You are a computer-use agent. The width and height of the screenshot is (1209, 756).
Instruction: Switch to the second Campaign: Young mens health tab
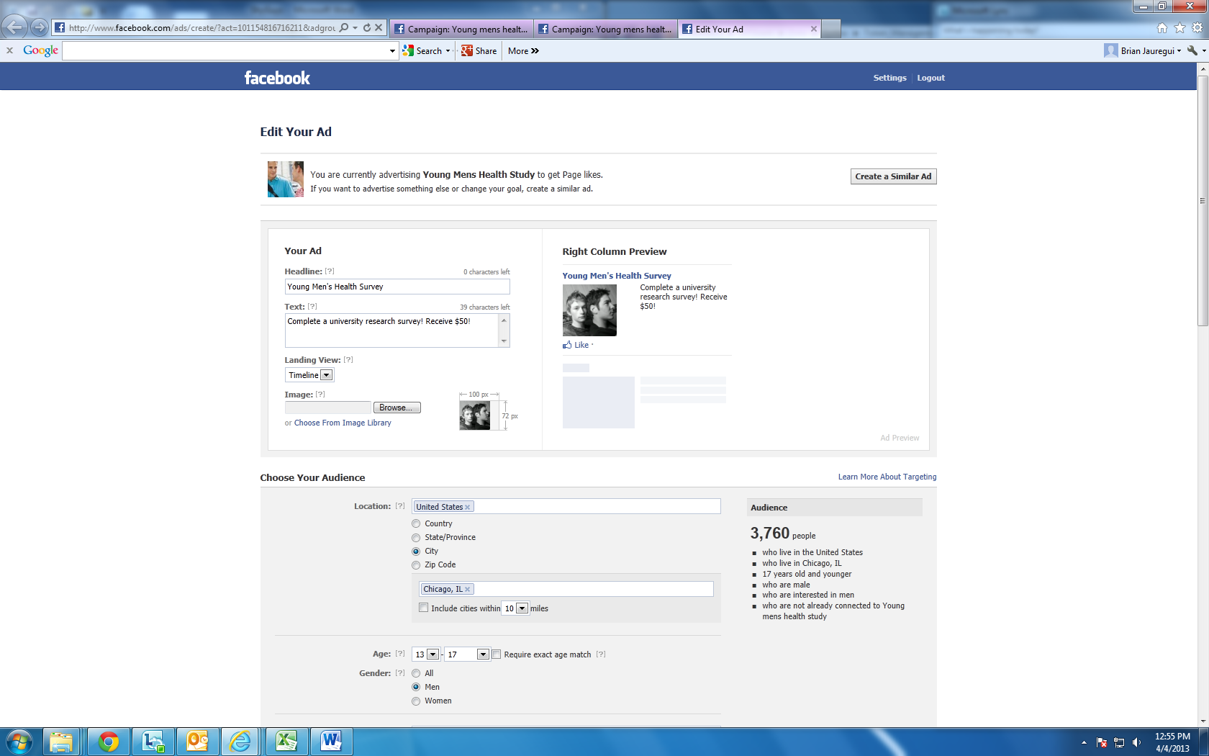pyautogui.click(x=606, y=29)
